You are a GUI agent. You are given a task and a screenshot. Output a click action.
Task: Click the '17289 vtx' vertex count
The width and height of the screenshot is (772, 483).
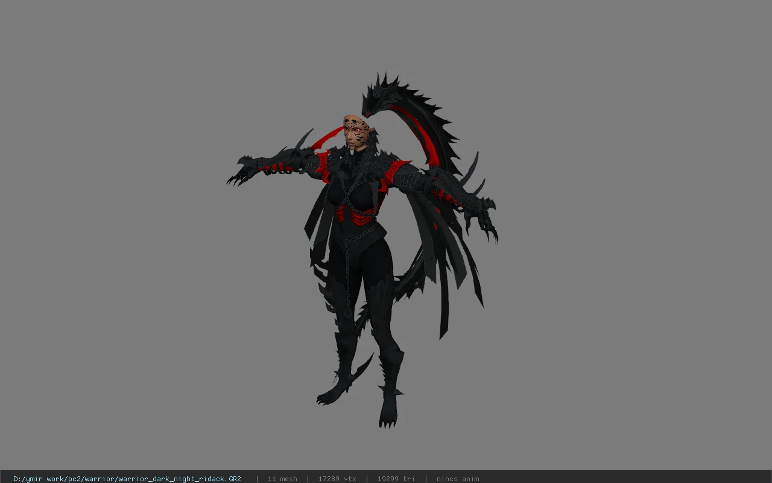[337, 479]
